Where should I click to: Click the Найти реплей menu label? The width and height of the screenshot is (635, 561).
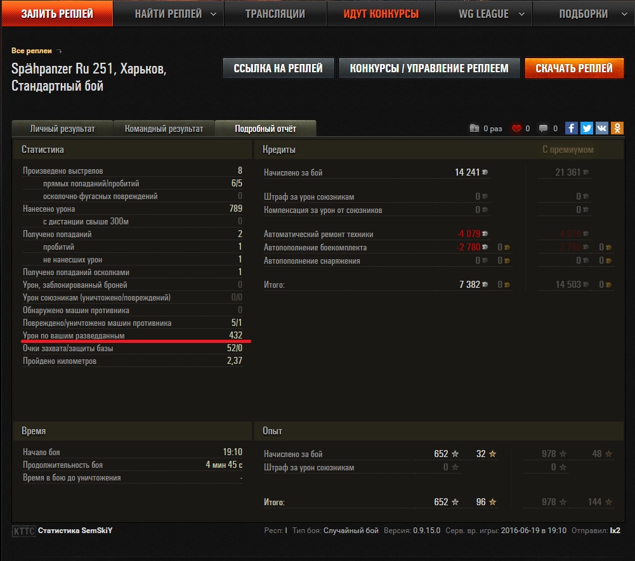168,14
